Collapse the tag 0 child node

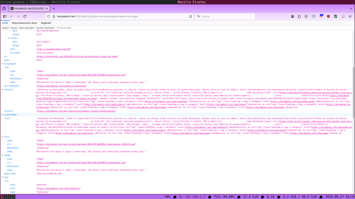(6, 181)
